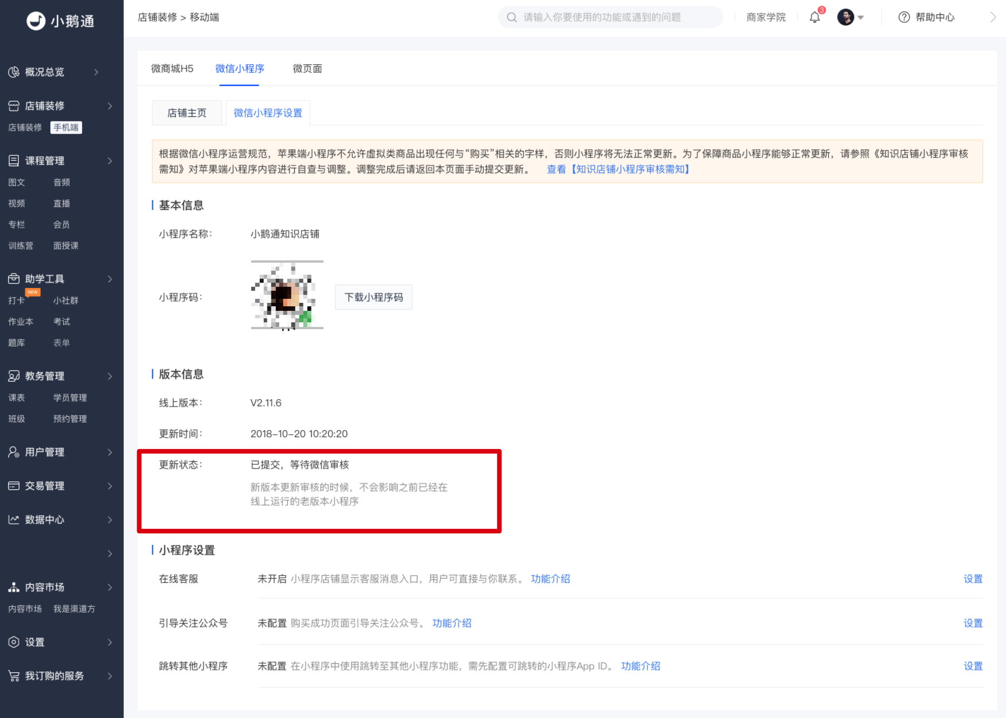The image size is (1006, 718).
Task: Open 图文 in the sidebar
Action: pos(17,182)
